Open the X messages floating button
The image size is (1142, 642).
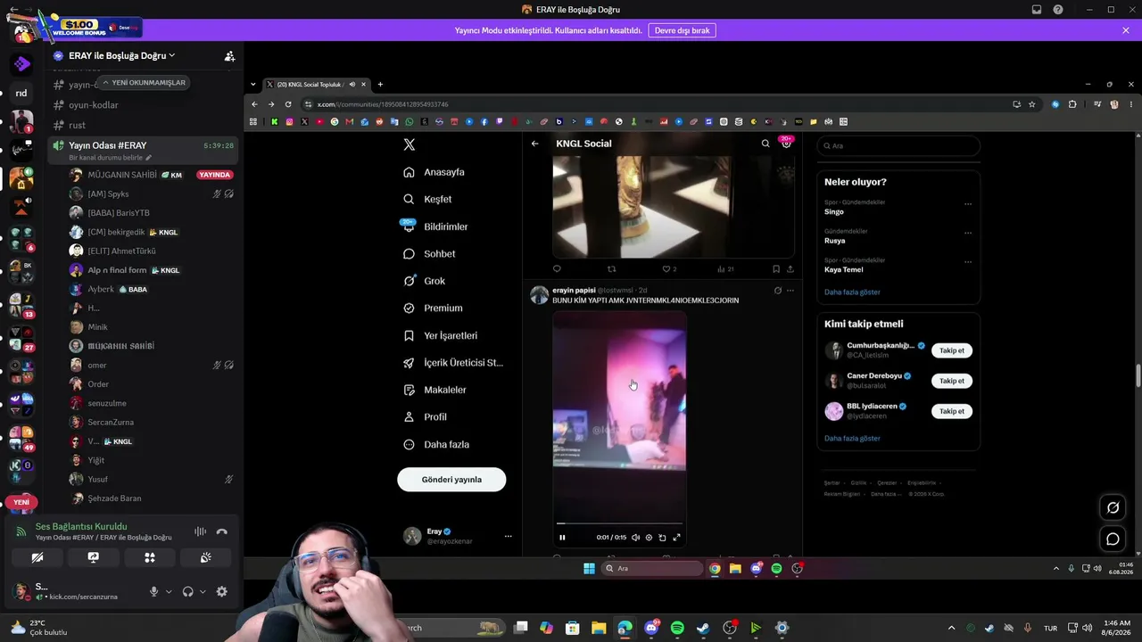(1113, 539)
